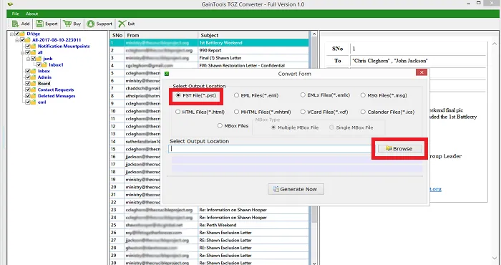
Task: Toggle the Admin folder checkbox
Action: point(28,77)
